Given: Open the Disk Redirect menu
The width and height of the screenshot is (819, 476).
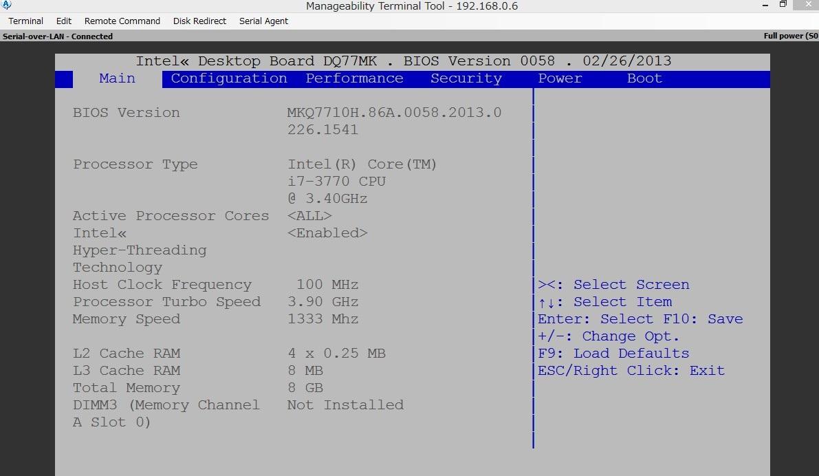Looking at the screenshot, I should pyautogui.click(x=199, y=21).
